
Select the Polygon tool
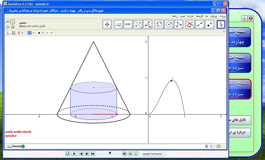coord(178,24)
